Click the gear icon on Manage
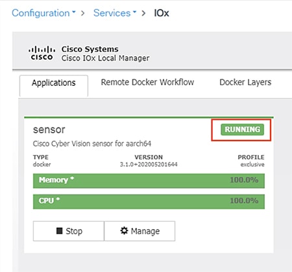 pyautogui.click(x=124, y=230)
